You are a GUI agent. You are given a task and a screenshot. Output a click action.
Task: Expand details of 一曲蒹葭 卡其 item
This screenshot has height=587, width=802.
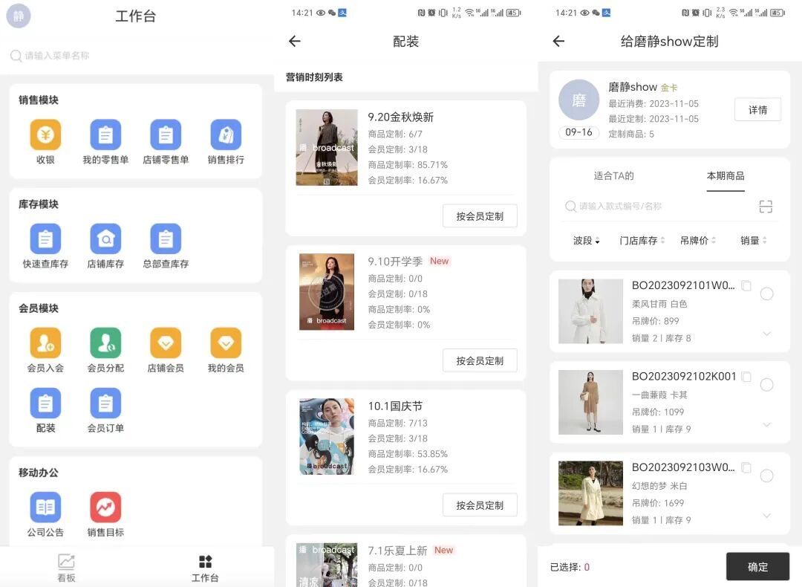(x=766, y=425)
